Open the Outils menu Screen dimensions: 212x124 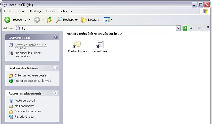click(x=63, y=11)
